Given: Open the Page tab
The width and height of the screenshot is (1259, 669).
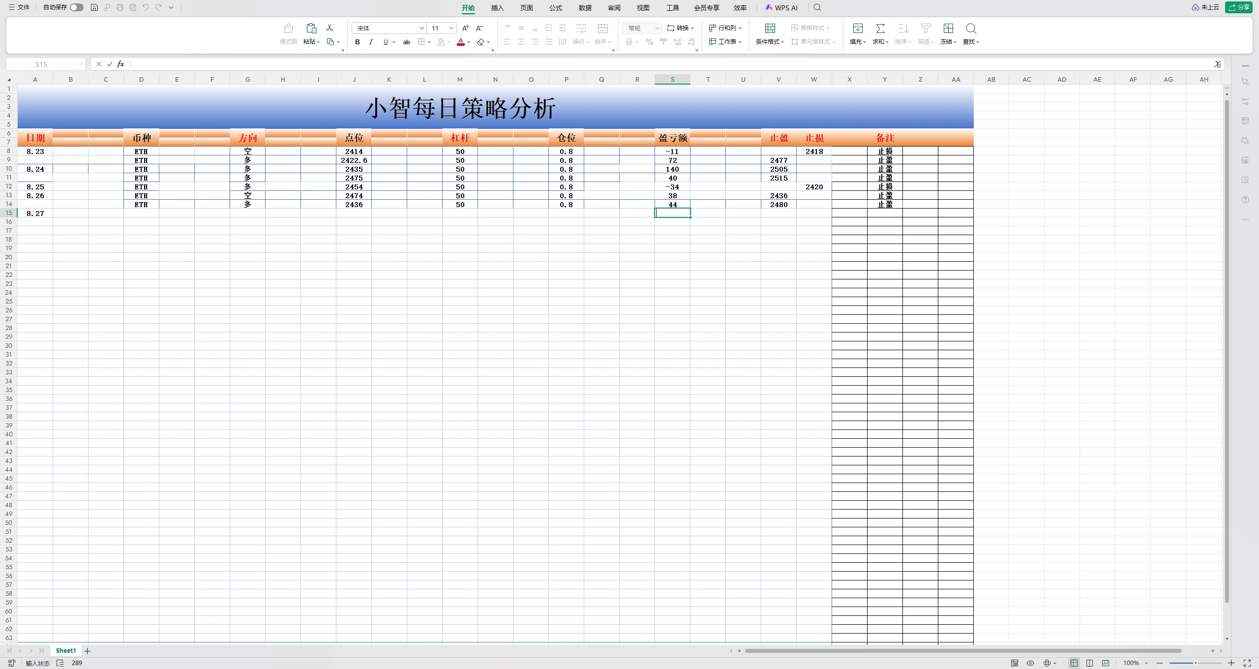Looking at the screenshot, I should pos(526,8).
